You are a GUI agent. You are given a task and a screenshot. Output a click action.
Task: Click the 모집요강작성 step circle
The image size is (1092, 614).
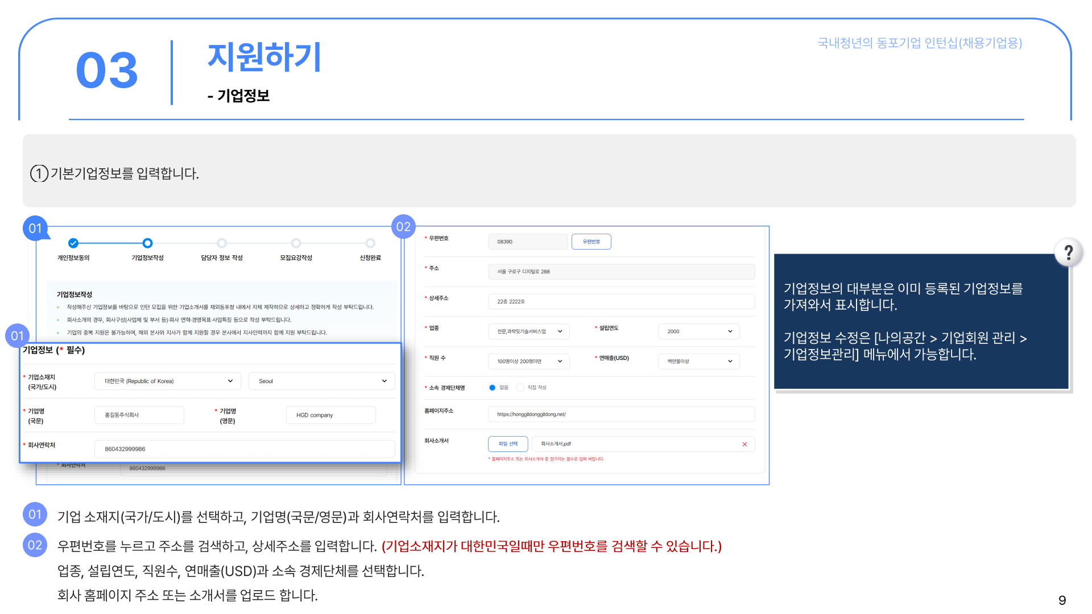click(296, 243)
